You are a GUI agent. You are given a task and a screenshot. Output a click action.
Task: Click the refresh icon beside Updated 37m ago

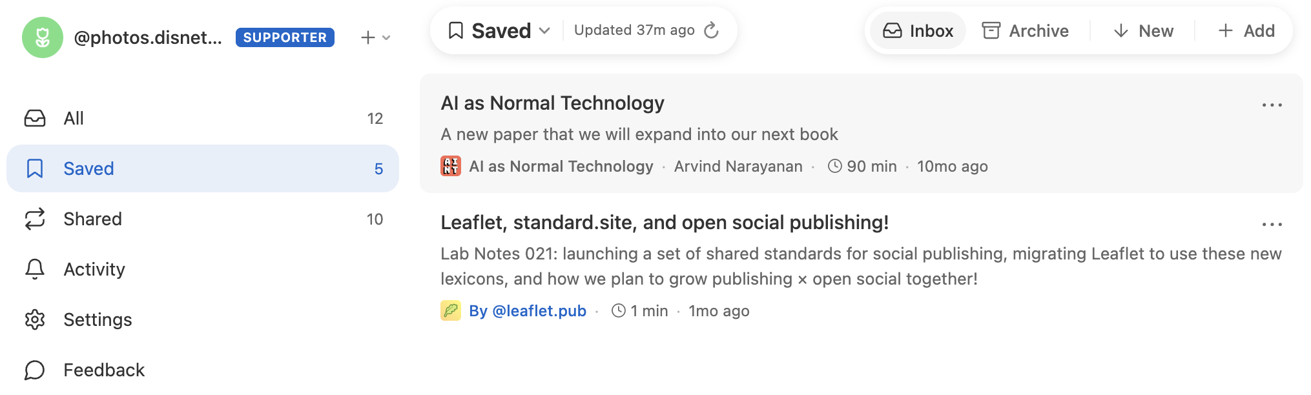pos(711,30)
